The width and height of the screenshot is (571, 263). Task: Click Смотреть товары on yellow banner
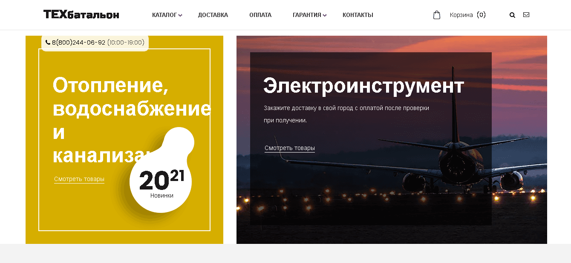79,179
